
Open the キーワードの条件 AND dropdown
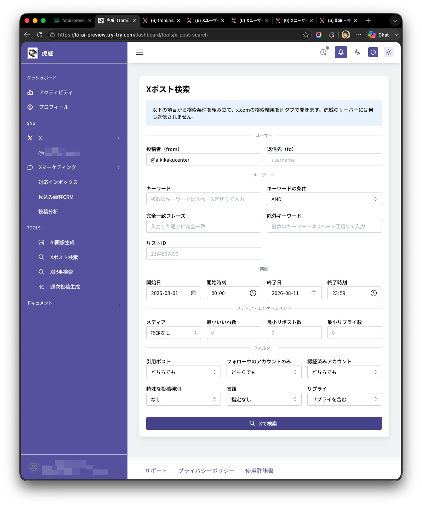click(324, 199)
